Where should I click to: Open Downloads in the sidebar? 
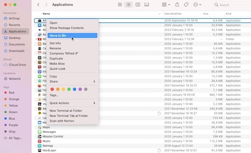pos(16,51)
